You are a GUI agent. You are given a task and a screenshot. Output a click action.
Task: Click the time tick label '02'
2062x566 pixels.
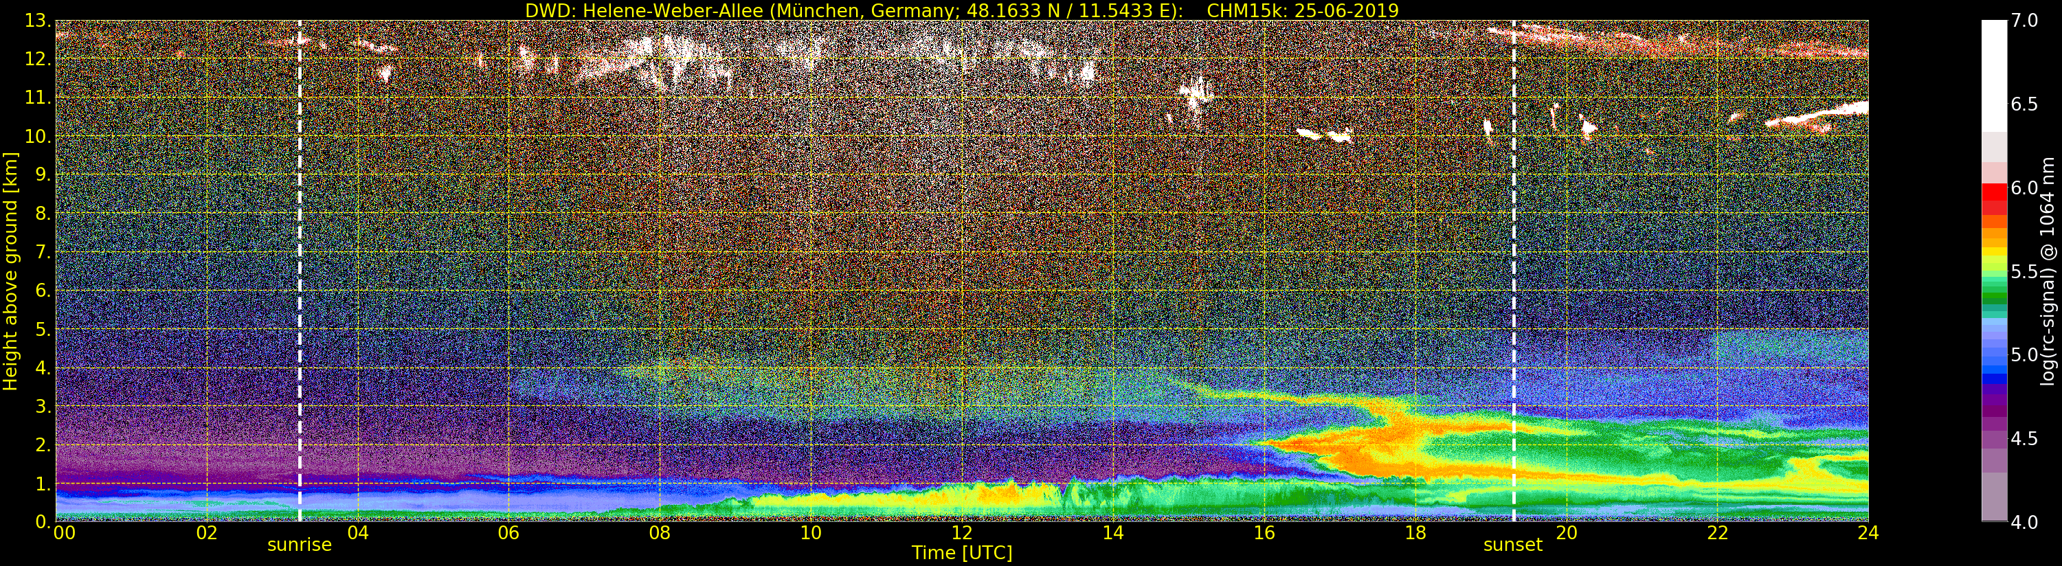(207, 533)
